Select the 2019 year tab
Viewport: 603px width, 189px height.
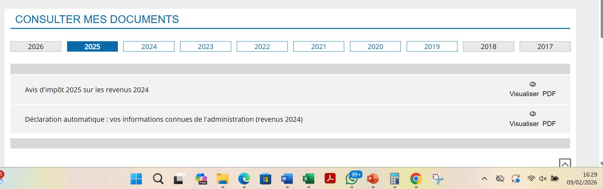(x=432, y=46)
